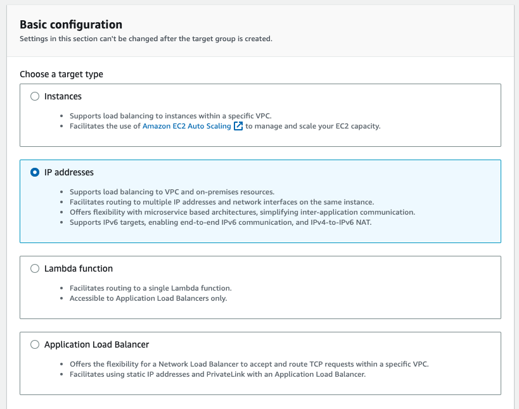Select the Application Load Balancer radio button

click(35, 344)
